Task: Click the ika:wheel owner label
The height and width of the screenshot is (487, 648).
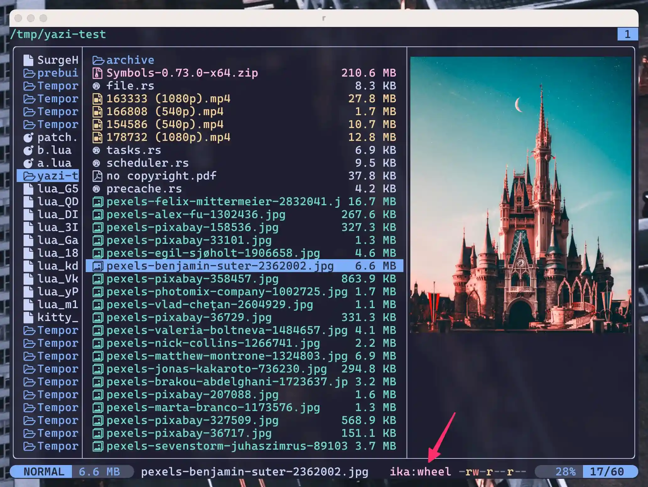Action: click(x=420, y=472)
